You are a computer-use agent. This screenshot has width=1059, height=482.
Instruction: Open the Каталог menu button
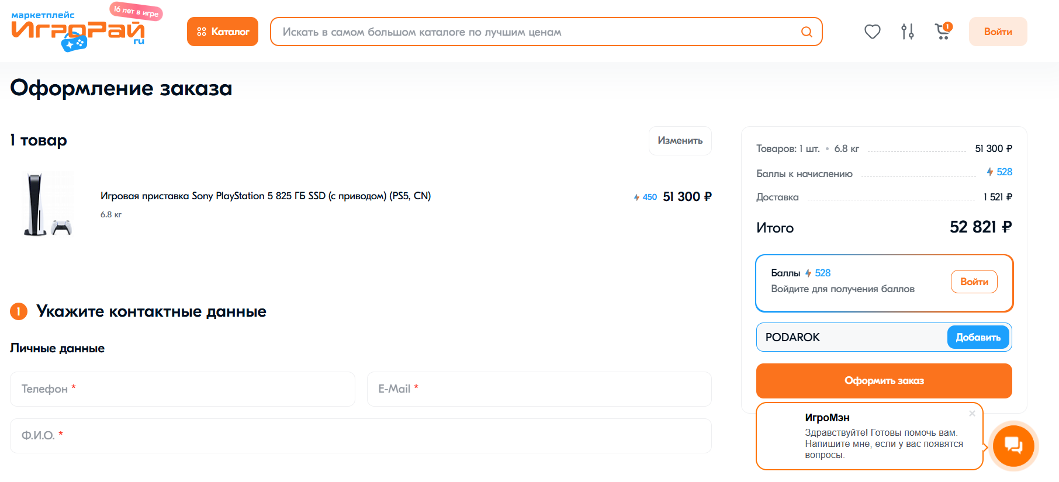pyautogui.click(x=223, y=32)
